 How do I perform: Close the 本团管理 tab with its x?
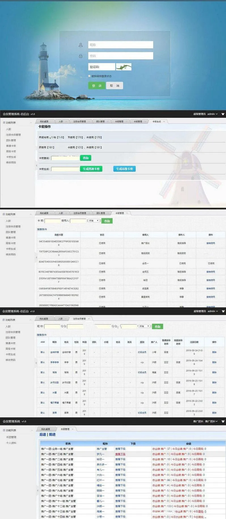click(x=73, y=429)
